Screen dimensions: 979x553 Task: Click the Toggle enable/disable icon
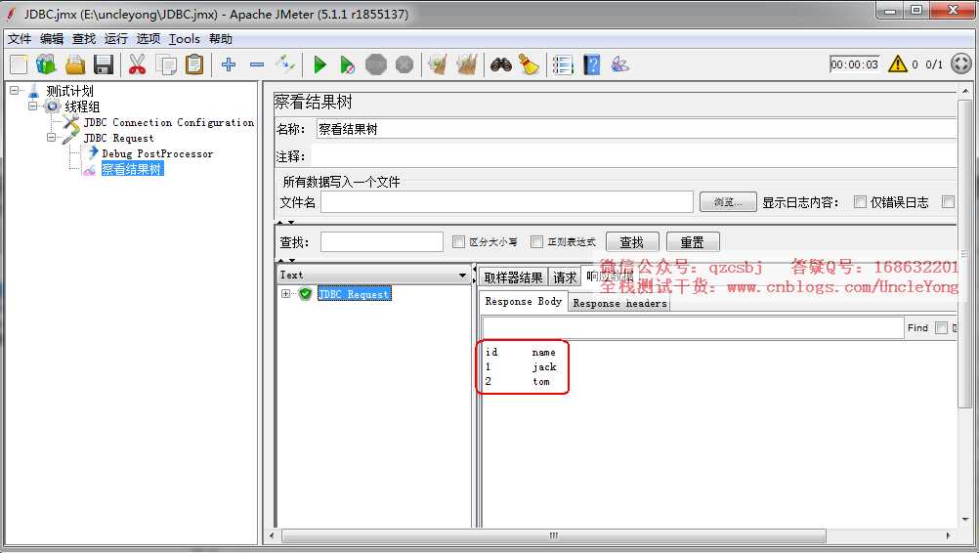[x=285, y=64]
